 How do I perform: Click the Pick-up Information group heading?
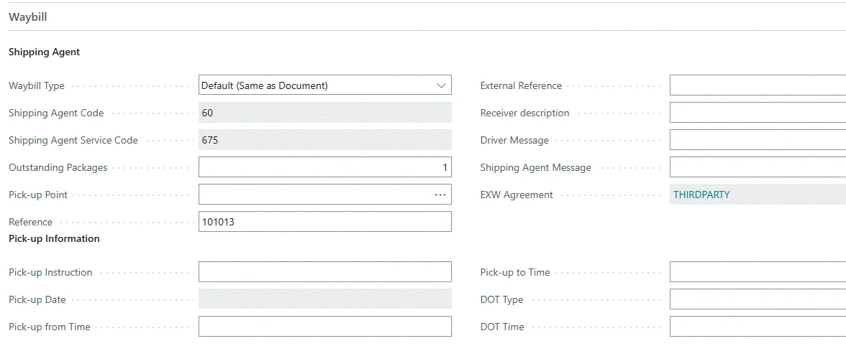54,238
